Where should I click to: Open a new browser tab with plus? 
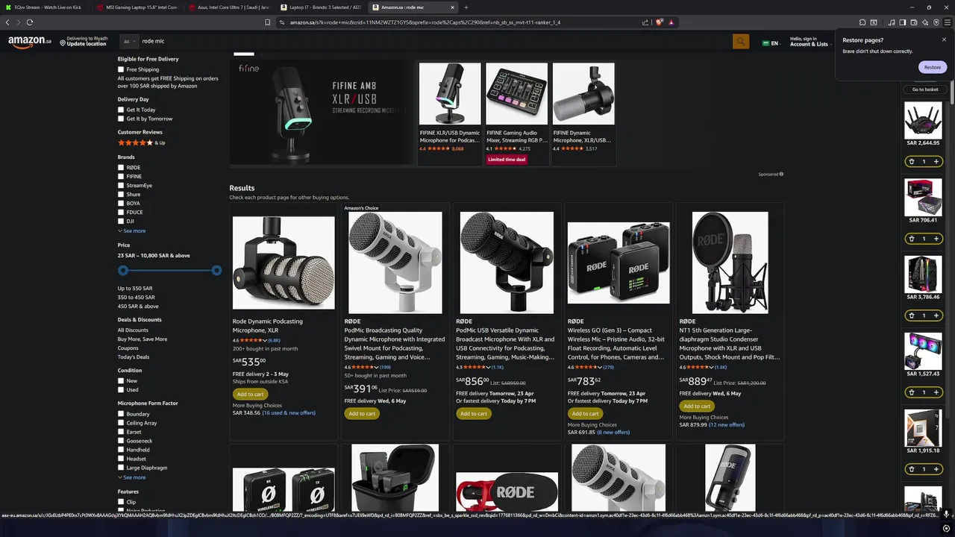[x=466, y=7]
